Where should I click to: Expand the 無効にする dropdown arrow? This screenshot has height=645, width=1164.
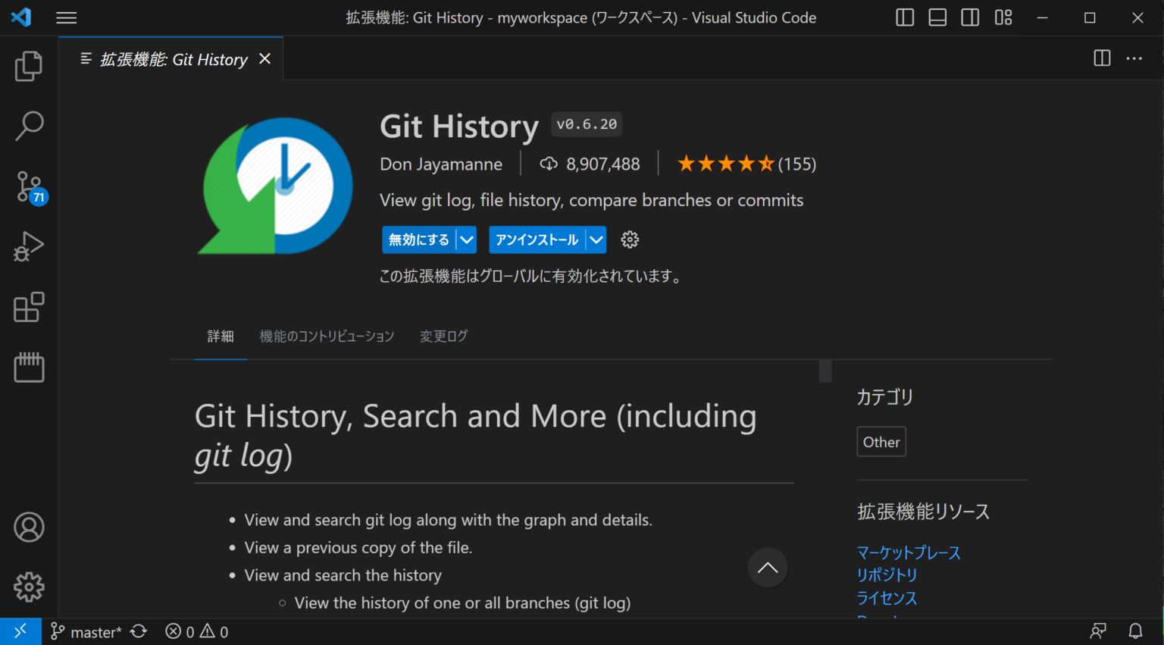468,240
